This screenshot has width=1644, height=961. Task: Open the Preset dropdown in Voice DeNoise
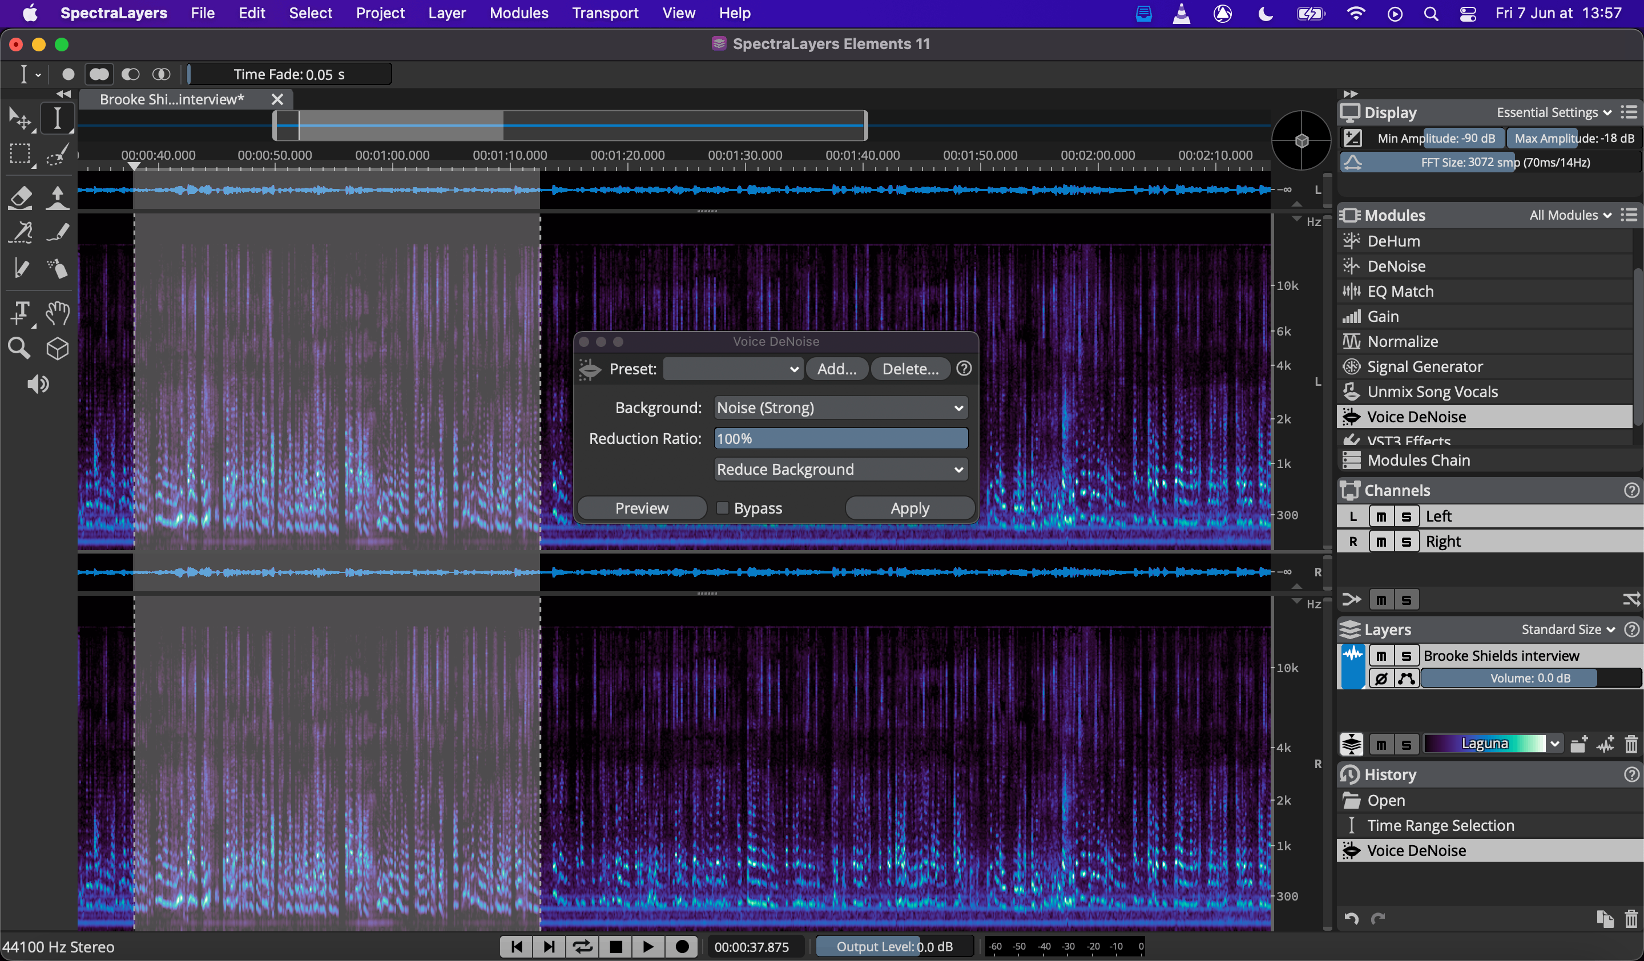coord(732,368)
